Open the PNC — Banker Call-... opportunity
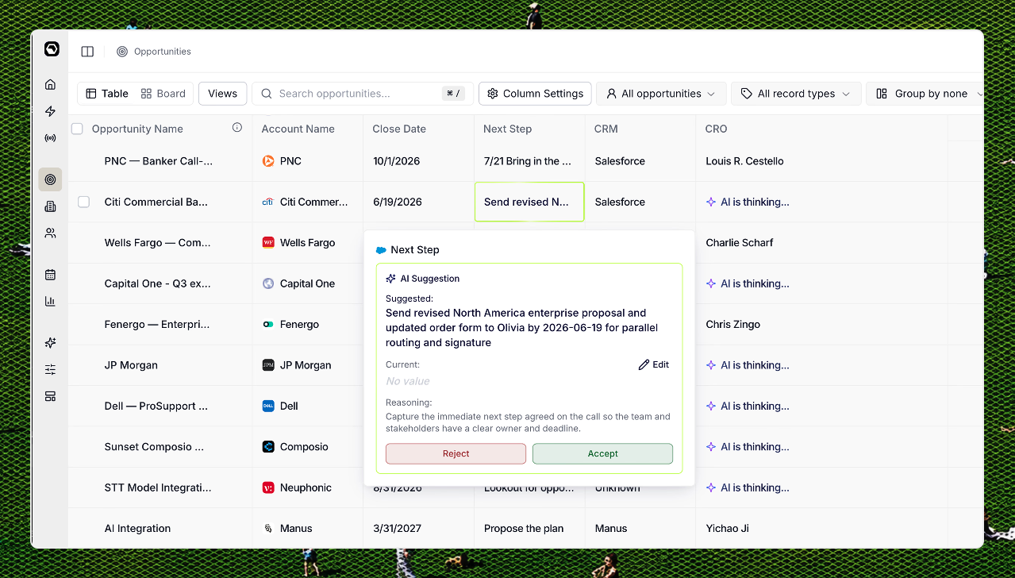Image resolution: width=1015 pixels, height=578 pixels. (159, 161)
